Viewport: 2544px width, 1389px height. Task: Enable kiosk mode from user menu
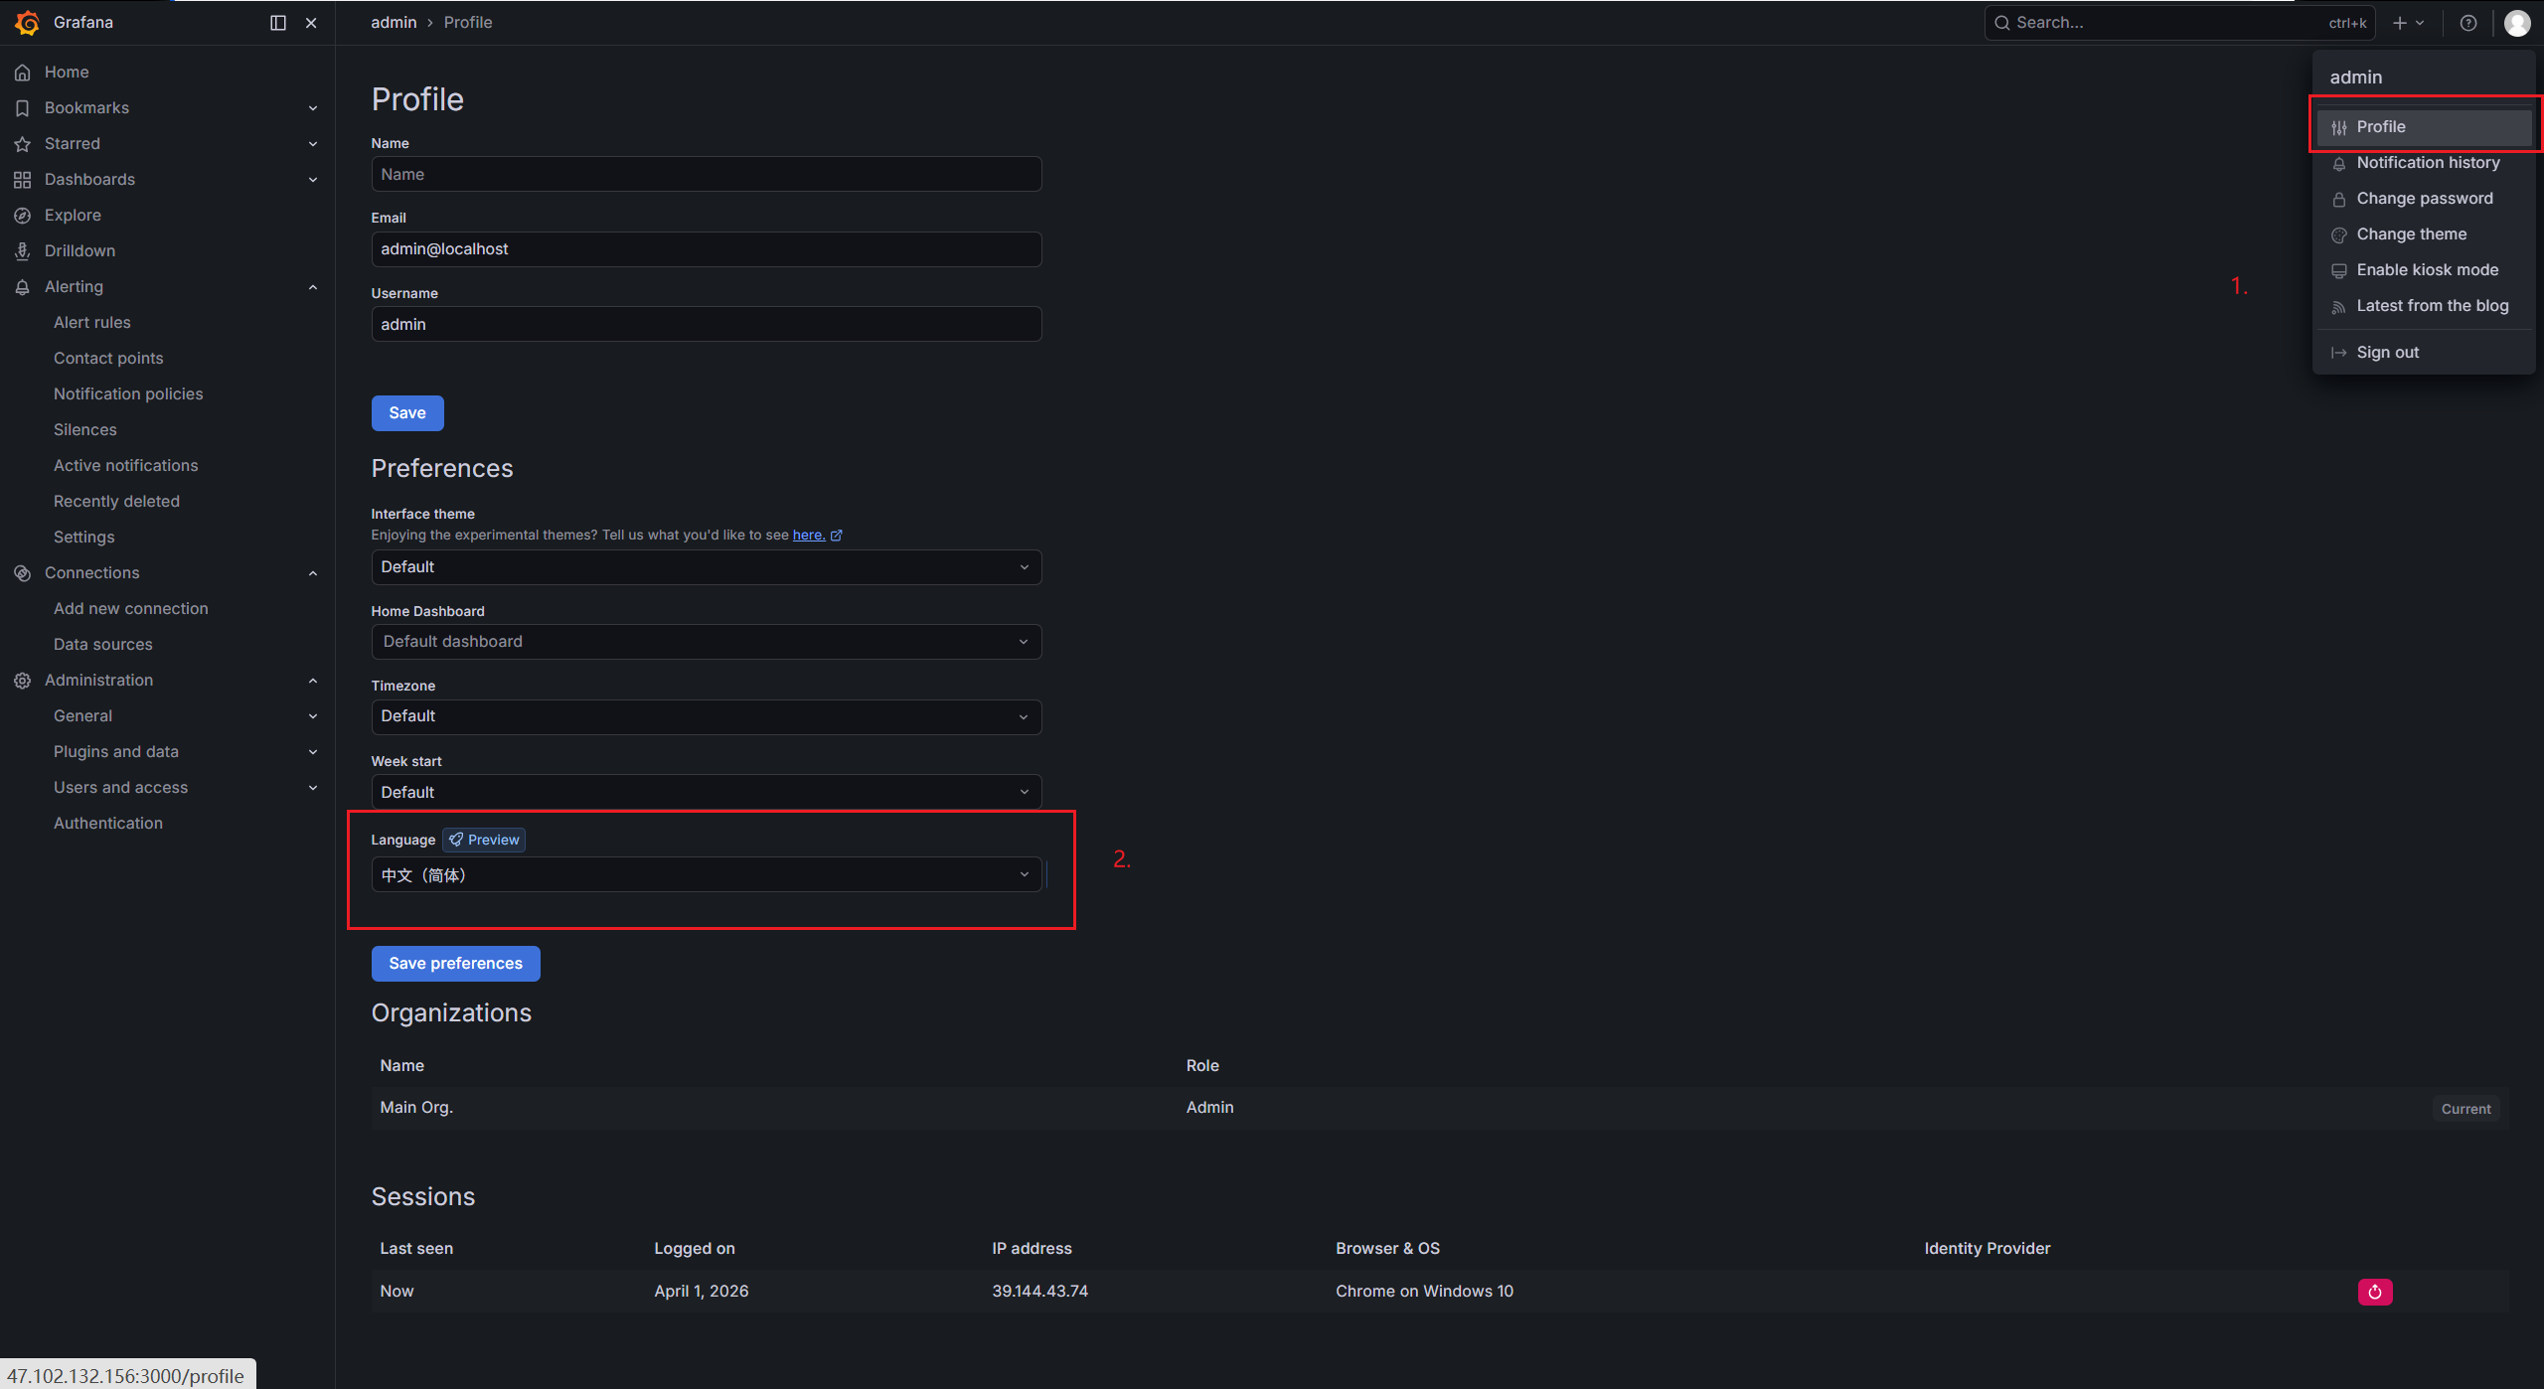coord(2427,269)
